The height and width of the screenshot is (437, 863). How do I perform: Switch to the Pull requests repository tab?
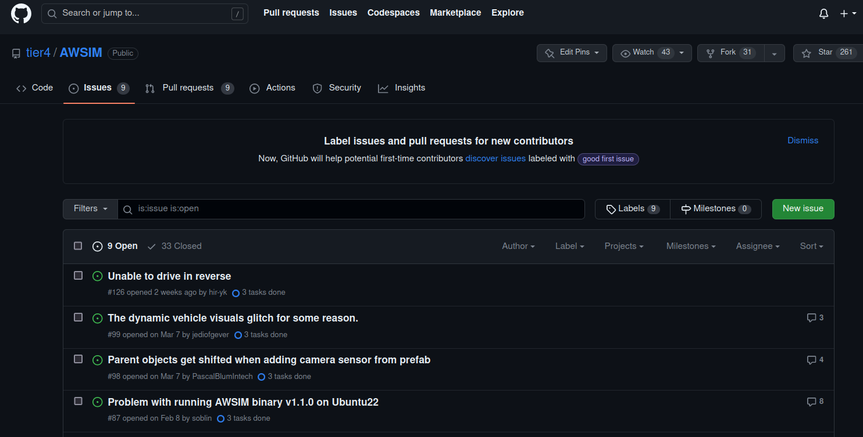pos(189,88)
